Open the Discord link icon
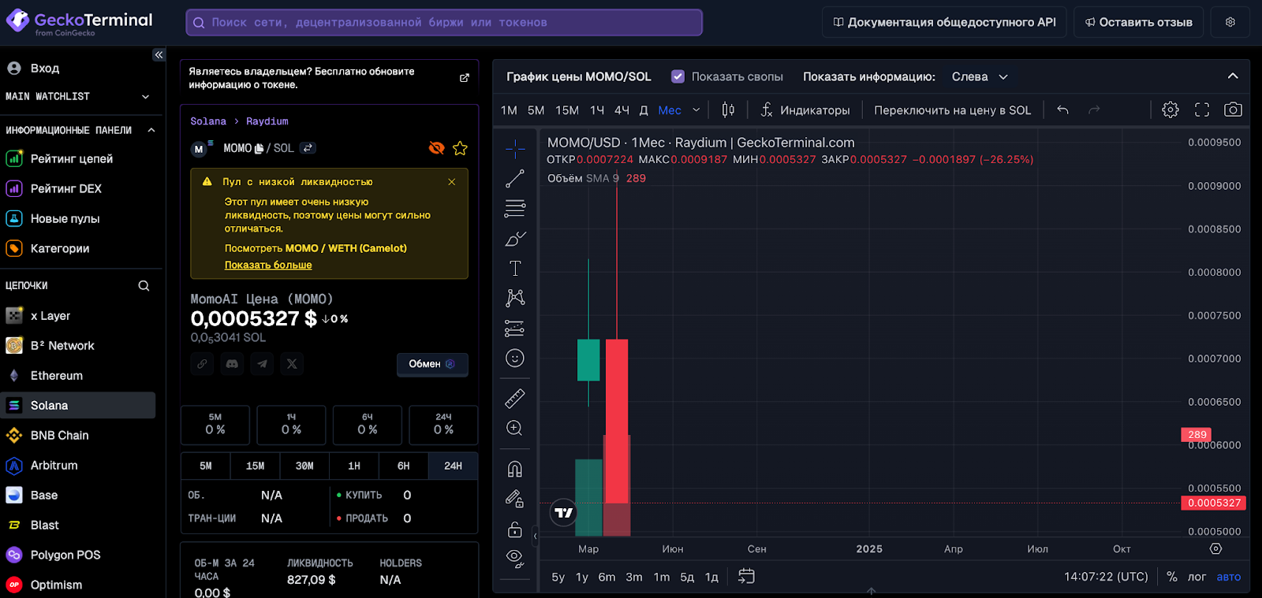This screenshot has width=1262, height=598. [232, 364]
